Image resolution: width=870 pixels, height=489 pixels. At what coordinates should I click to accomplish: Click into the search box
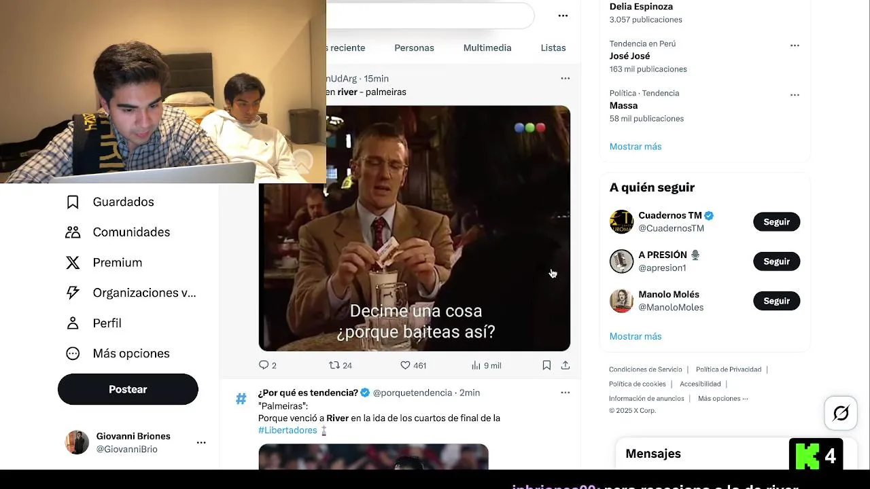(430, 16)
